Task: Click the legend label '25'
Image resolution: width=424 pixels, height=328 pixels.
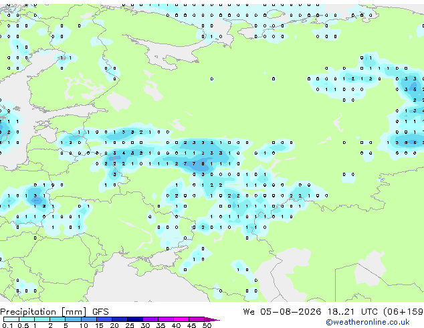Action: click(130, 325)
